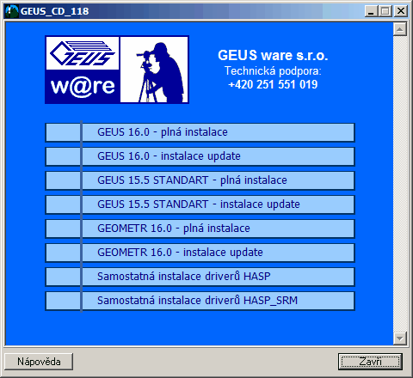Click the Zavři button

pyautogui.click(x=370, y=362)
